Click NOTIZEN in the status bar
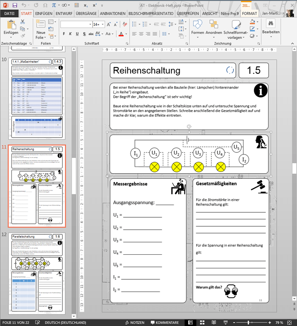 pos(135,323)
